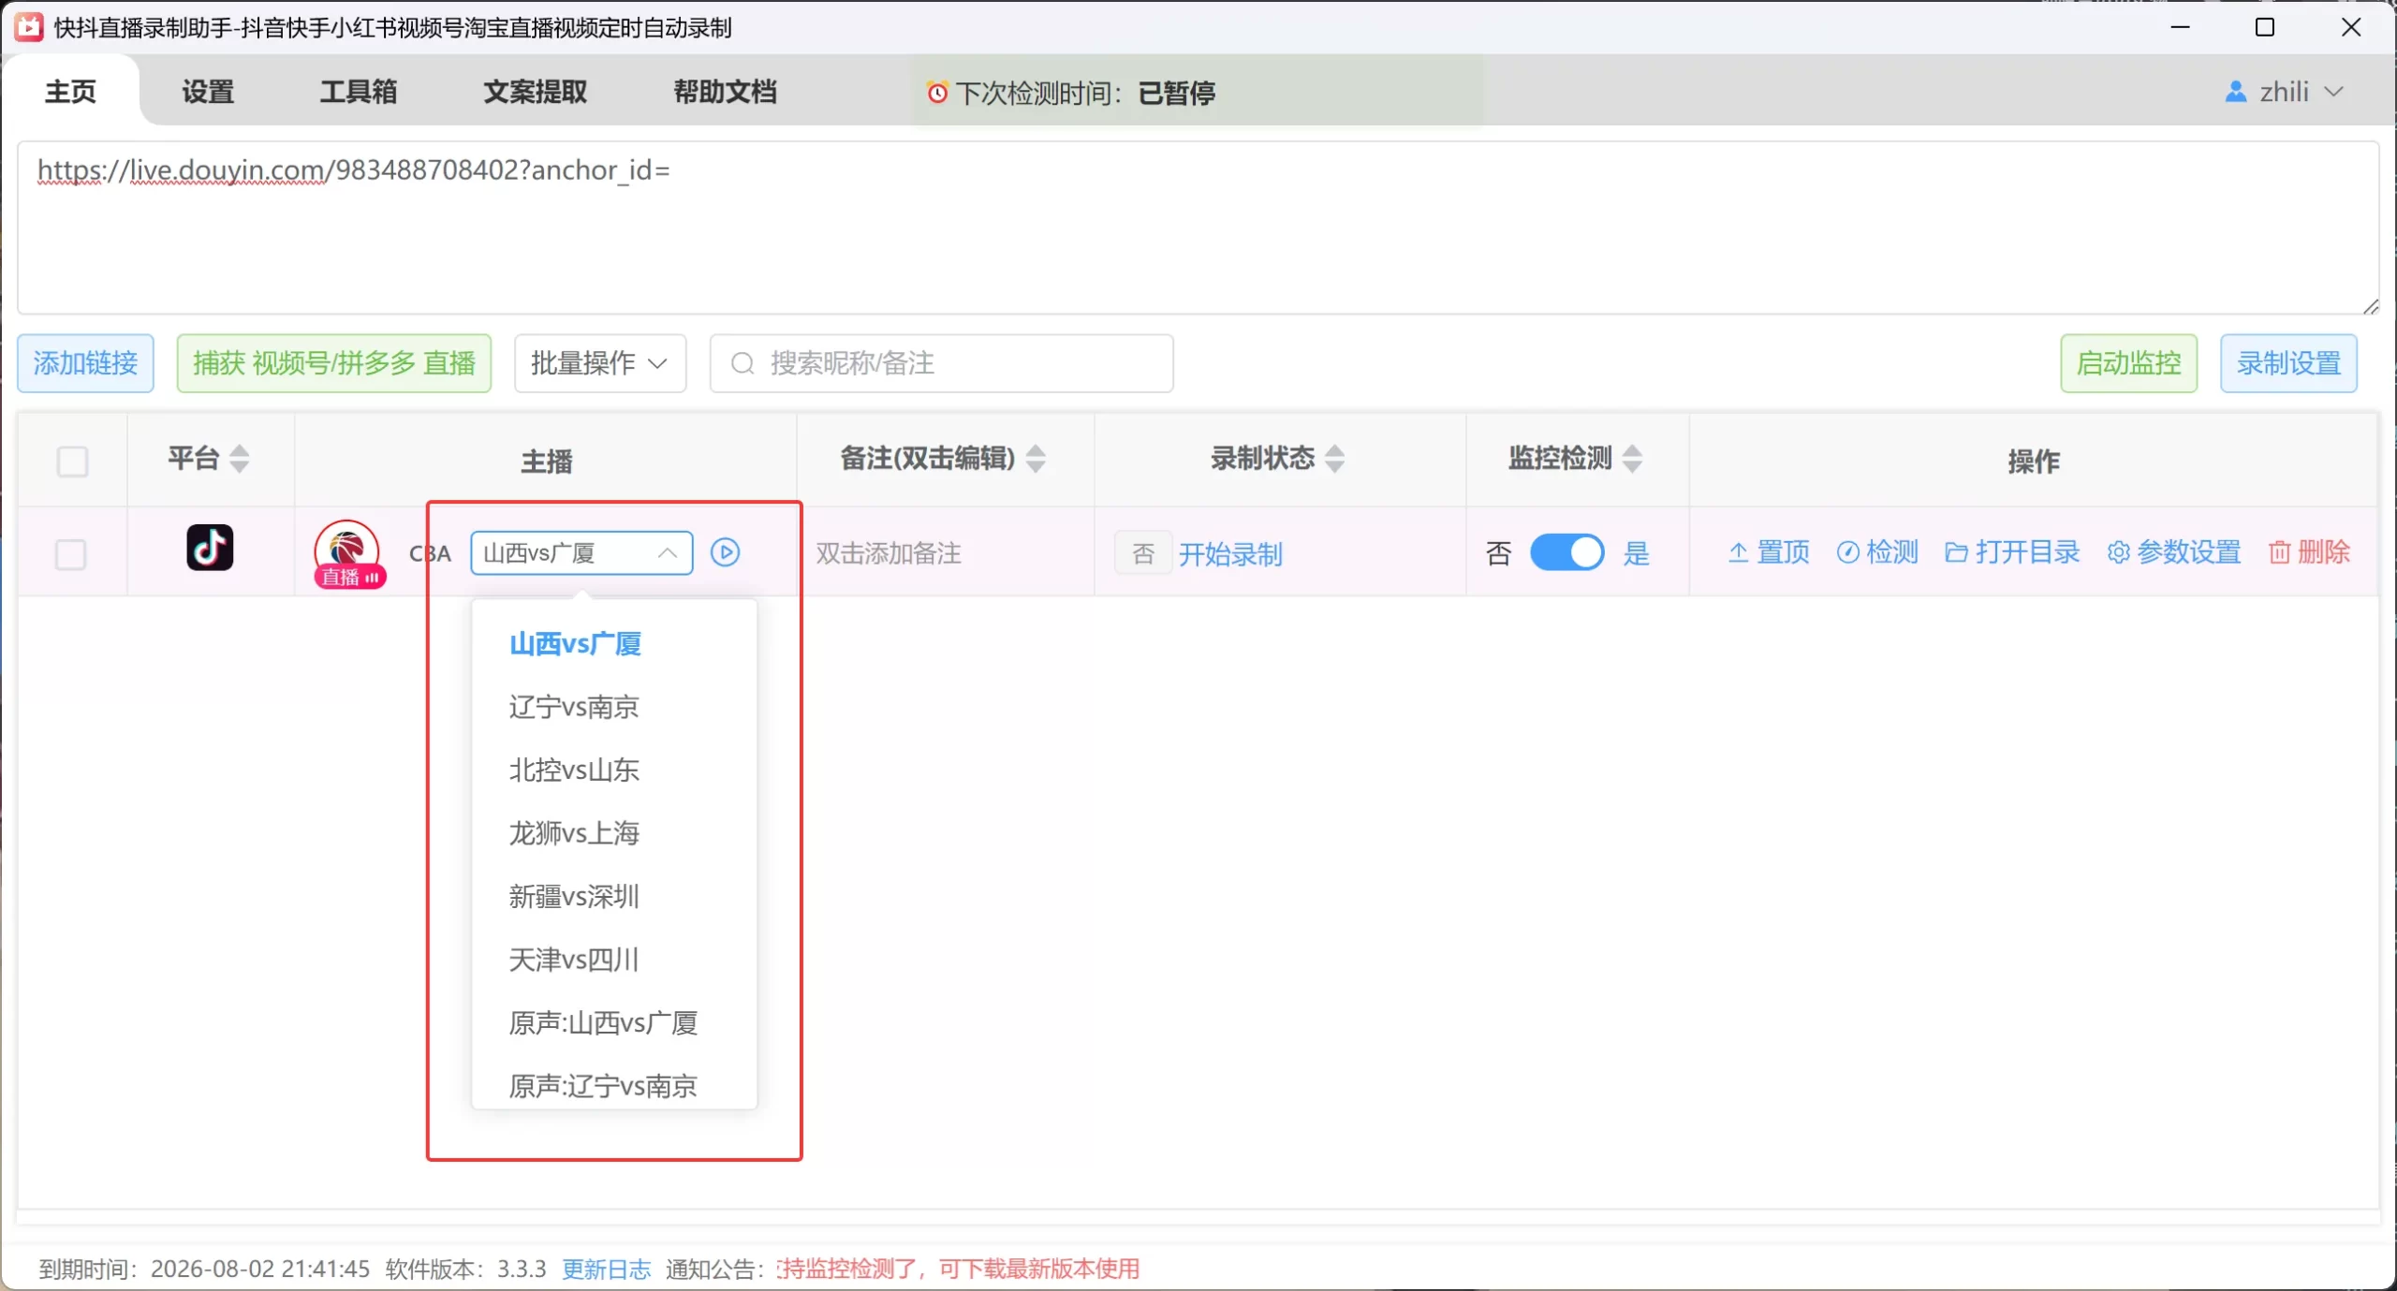The image size is (2397, 1291).
Task: Check the select-all header checkbox
Action: tap(72, 462)
